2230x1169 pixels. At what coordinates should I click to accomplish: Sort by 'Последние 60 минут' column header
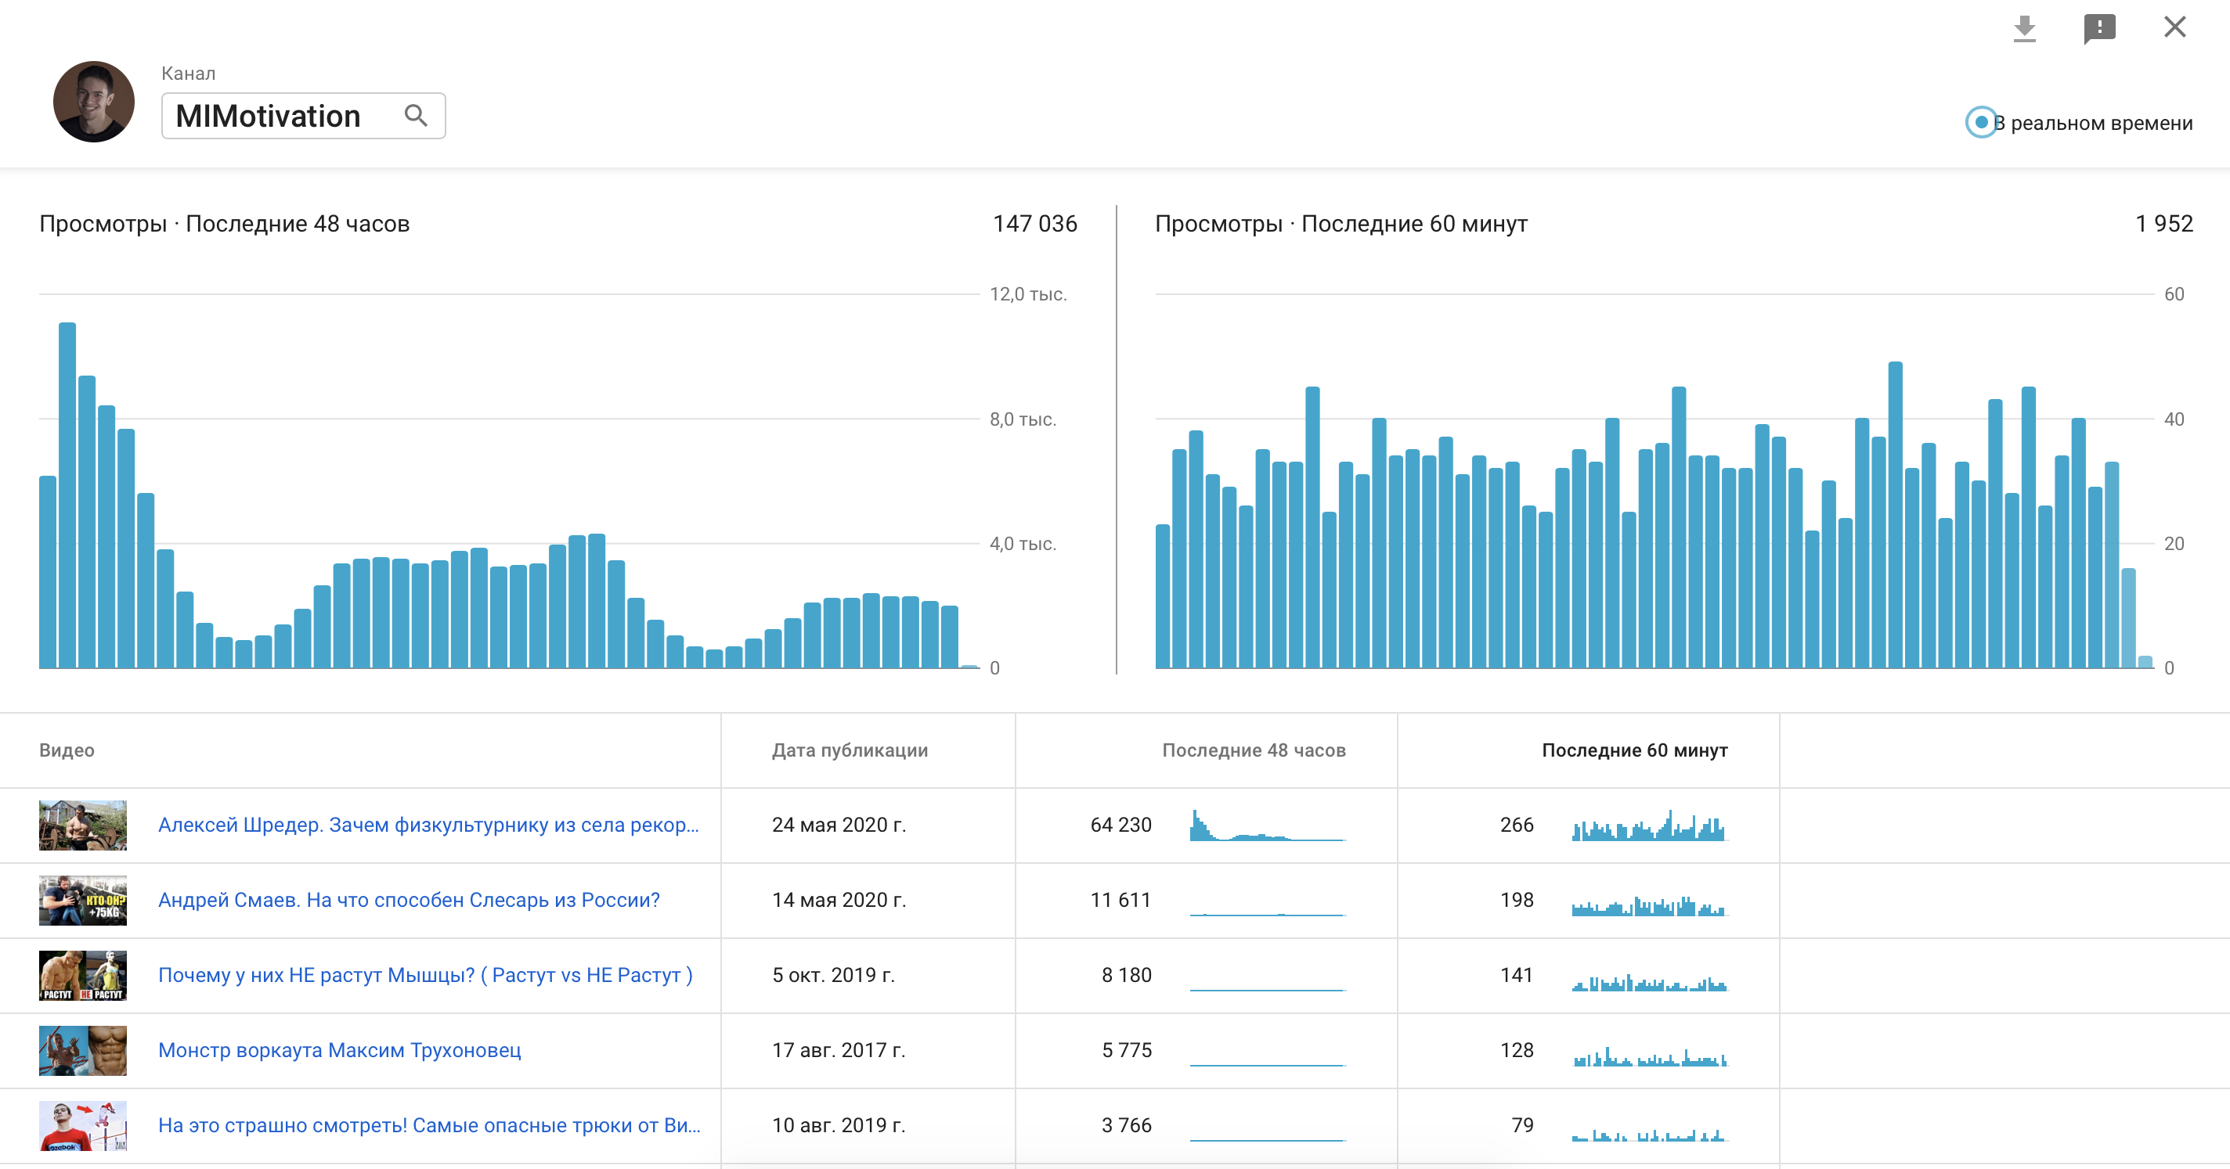[1634, 750]
